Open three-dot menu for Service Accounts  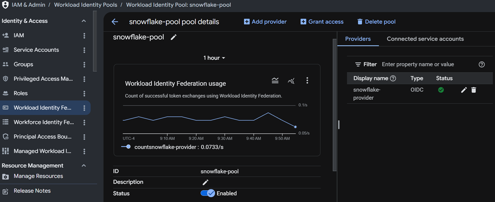coord(84,50)
